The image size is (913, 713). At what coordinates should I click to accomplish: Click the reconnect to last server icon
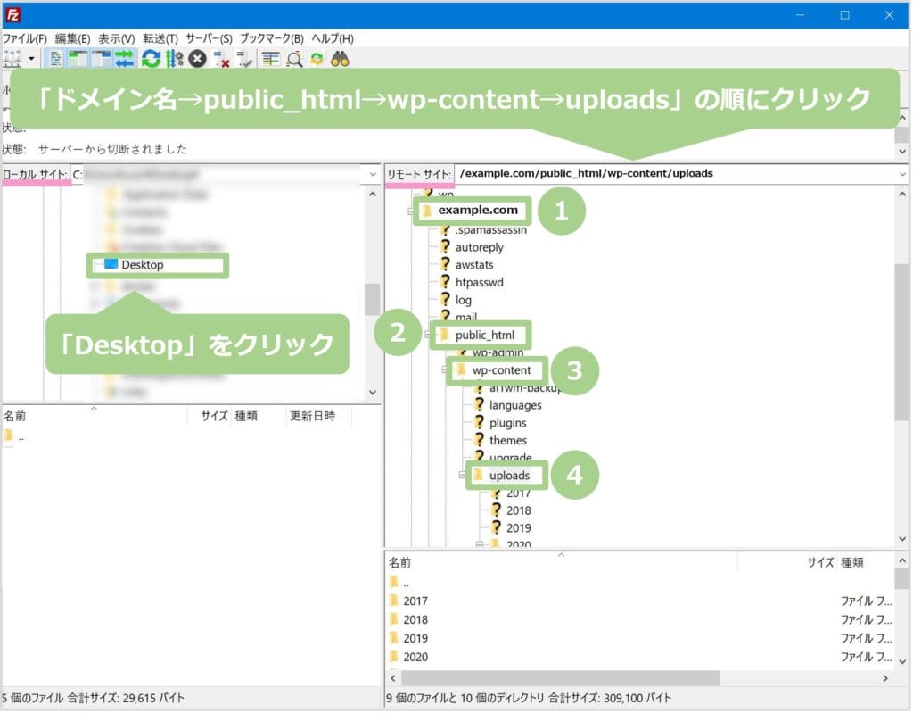click(244, 59)
